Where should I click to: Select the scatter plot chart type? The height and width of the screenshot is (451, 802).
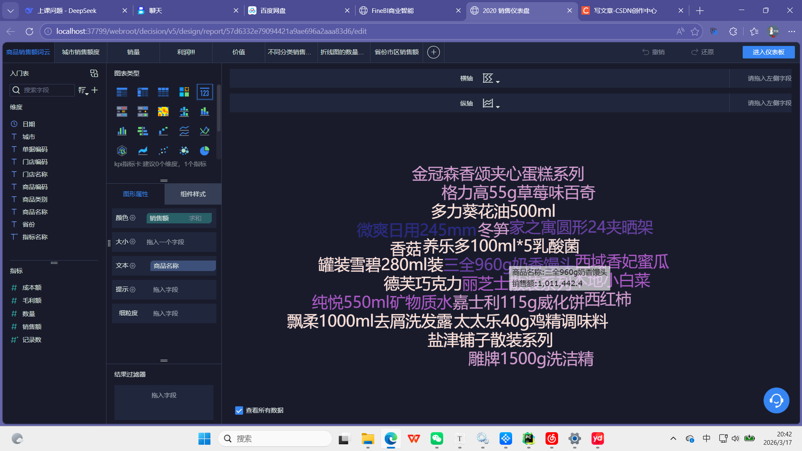pos(163,151)
